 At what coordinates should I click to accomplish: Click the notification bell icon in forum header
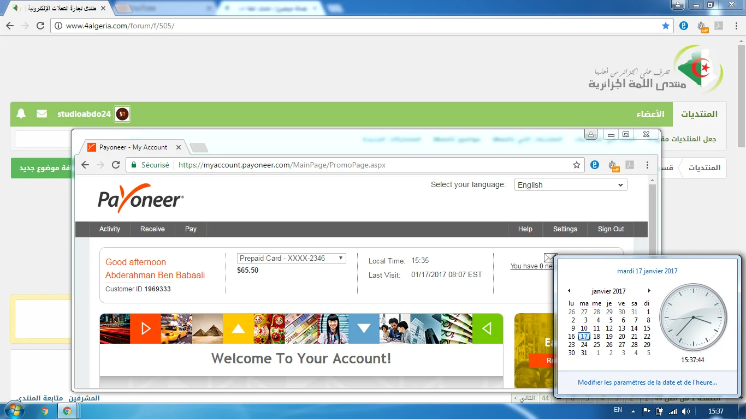coord(21,114)
